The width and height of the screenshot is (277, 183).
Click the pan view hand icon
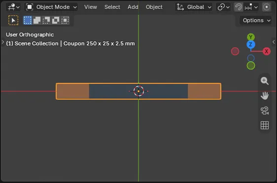265,96
